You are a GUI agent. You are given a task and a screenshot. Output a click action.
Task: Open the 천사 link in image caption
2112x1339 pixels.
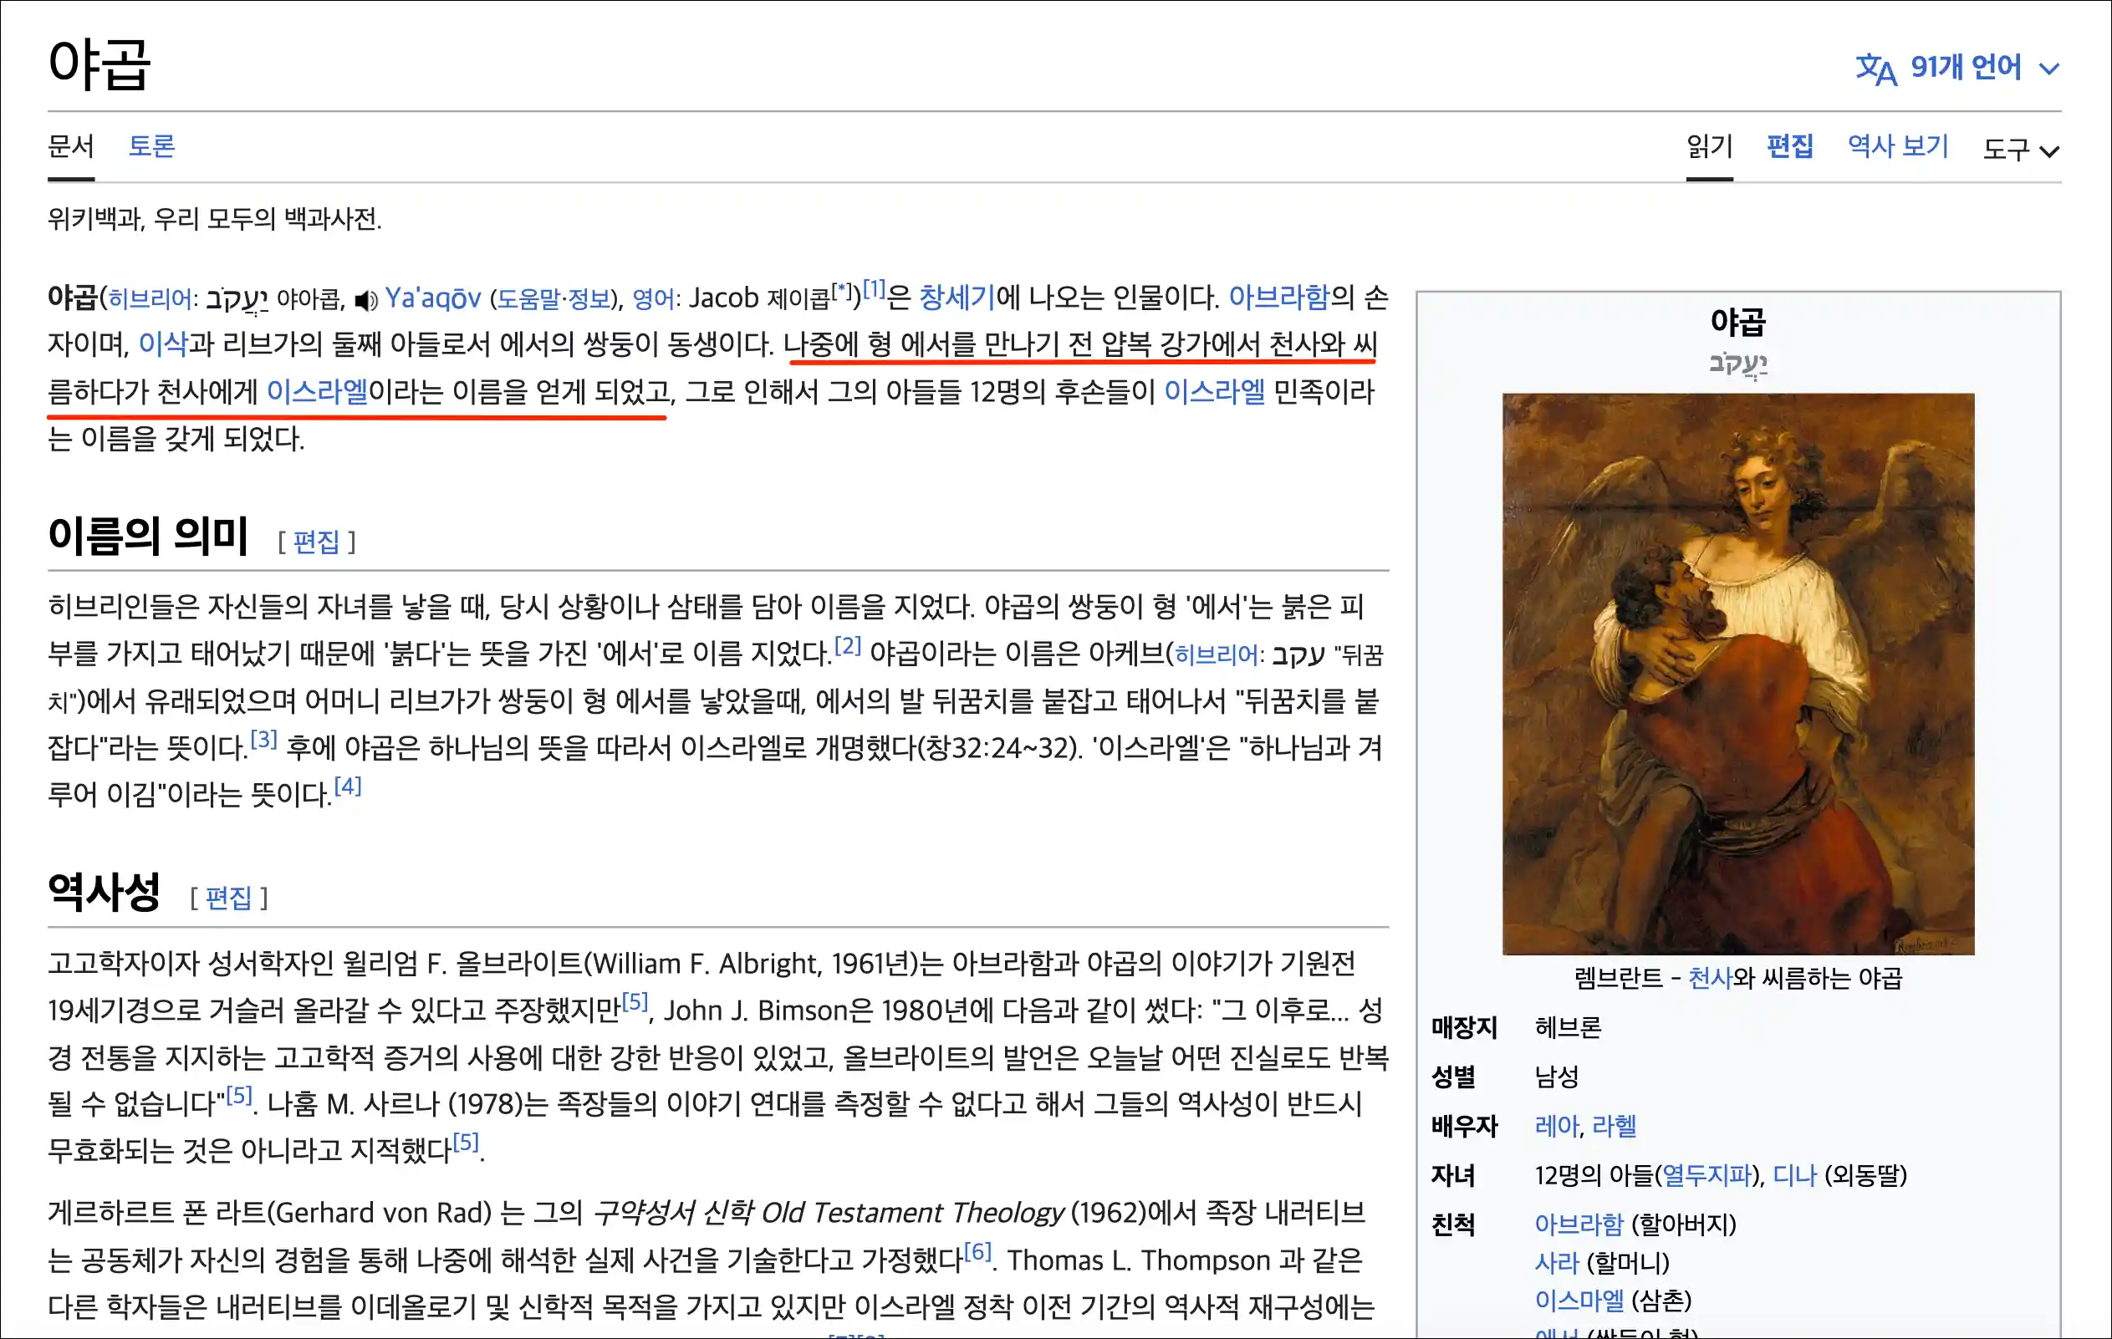pyautogui.click(x=1710, y=978)
